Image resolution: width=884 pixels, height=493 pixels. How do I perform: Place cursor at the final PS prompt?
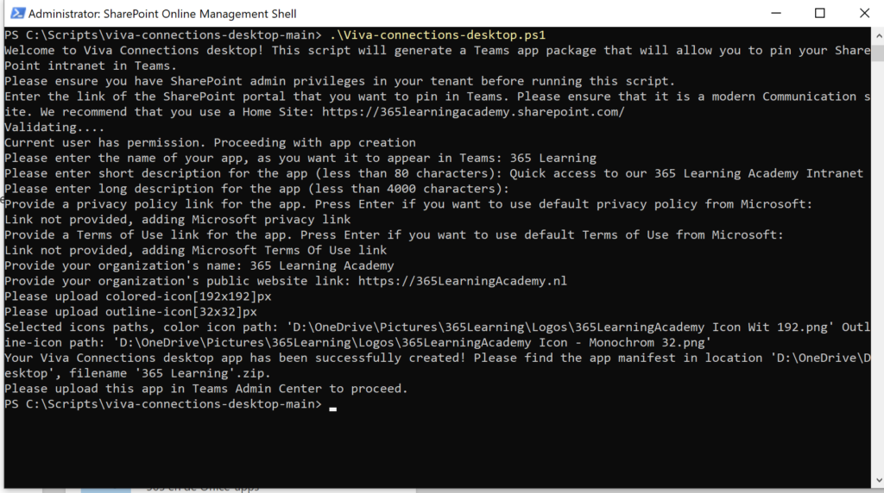[332, 405]
